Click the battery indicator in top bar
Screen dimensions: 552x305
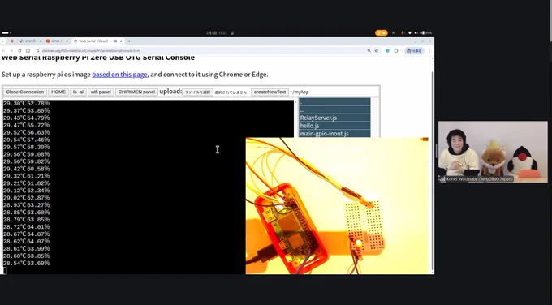[x=425, y=33]
